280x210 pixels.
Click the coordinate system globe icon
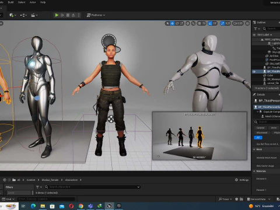pos(188,23)
